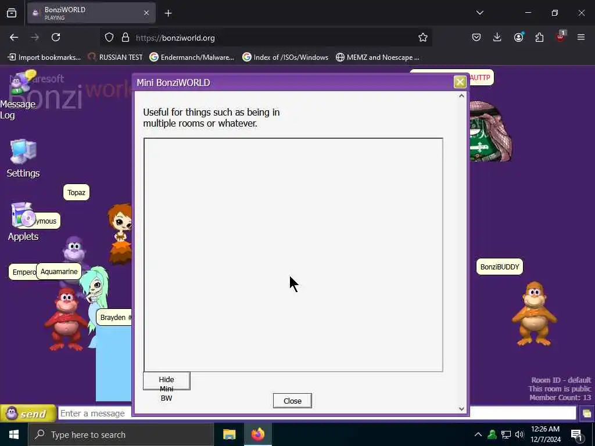Image resolution: width=595 pixels, height=446 pixels.
Task: Open the Firefox hamburger menu
Action: 581,37
